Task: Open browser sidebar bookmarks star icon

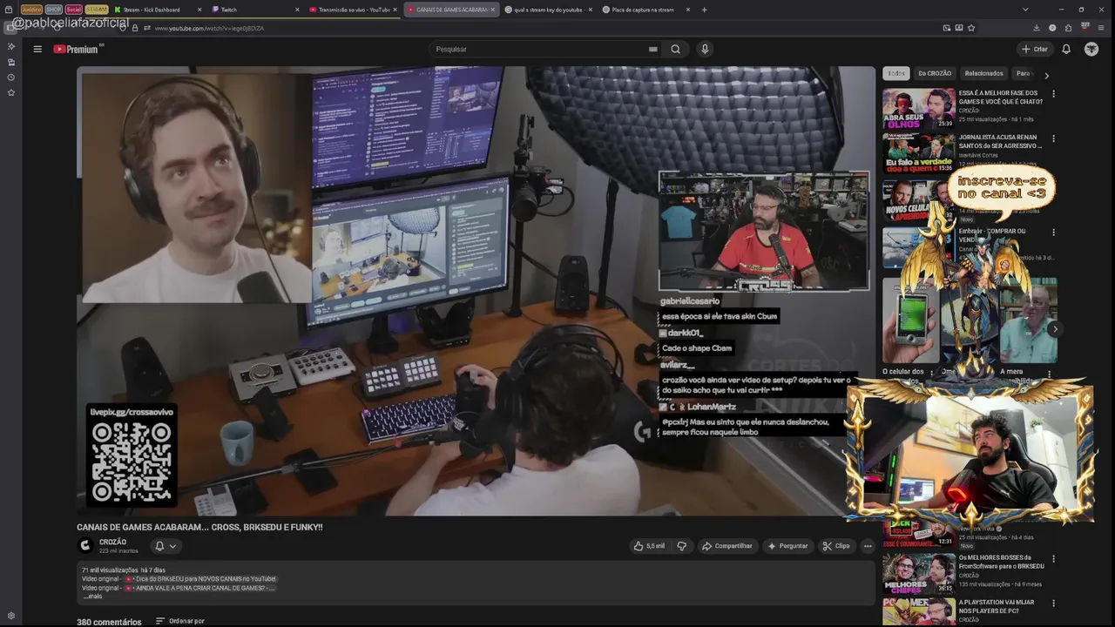Action: [x=11, y=92]
